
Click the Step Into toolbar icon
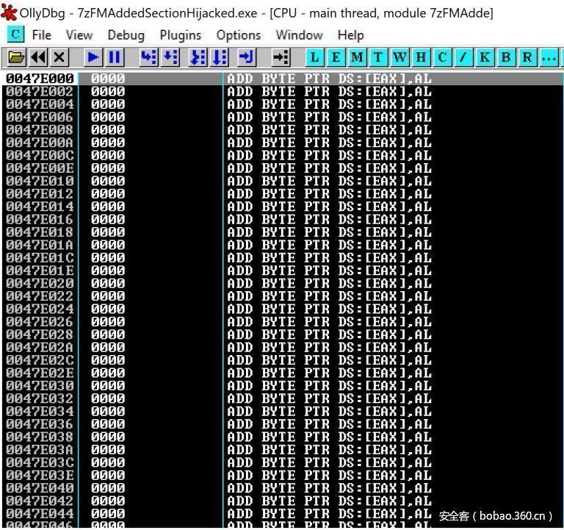tap(148, 57)
